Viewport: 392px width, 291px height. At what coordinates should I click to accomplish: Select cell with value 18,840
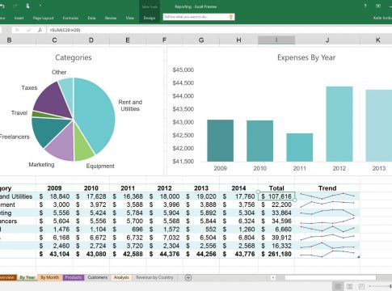54,196
